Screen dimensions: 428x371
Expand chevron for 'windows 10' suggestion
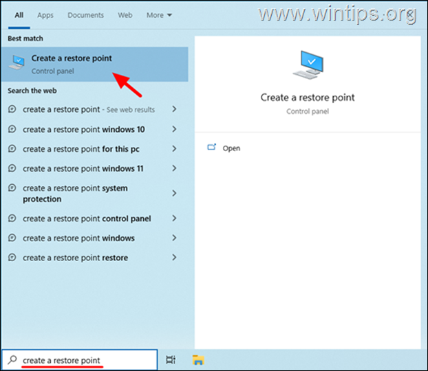pyautogui.click(x=174, y=129)
